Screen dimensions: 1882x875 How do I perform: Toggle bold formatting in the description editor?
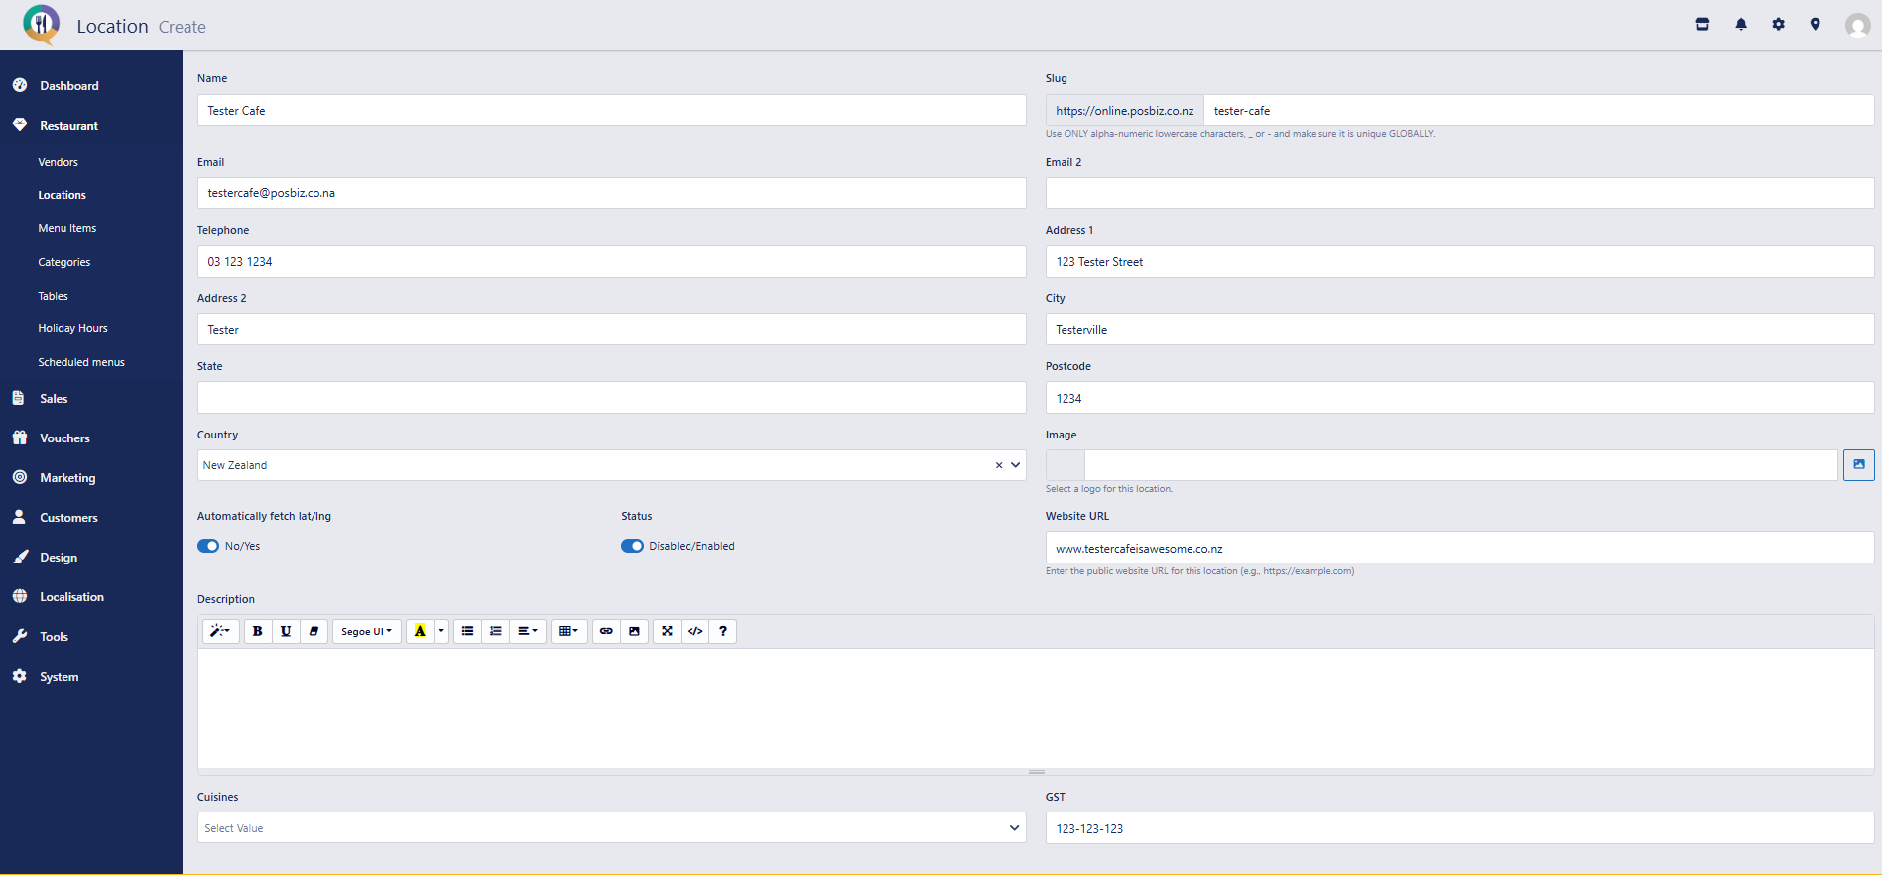click(x=257, y=631)
